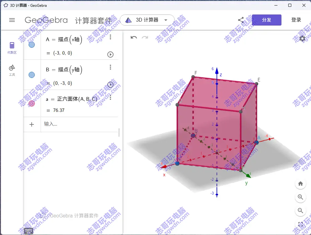Reset view with the home icon
311x235 pixels.
[300, 183]
